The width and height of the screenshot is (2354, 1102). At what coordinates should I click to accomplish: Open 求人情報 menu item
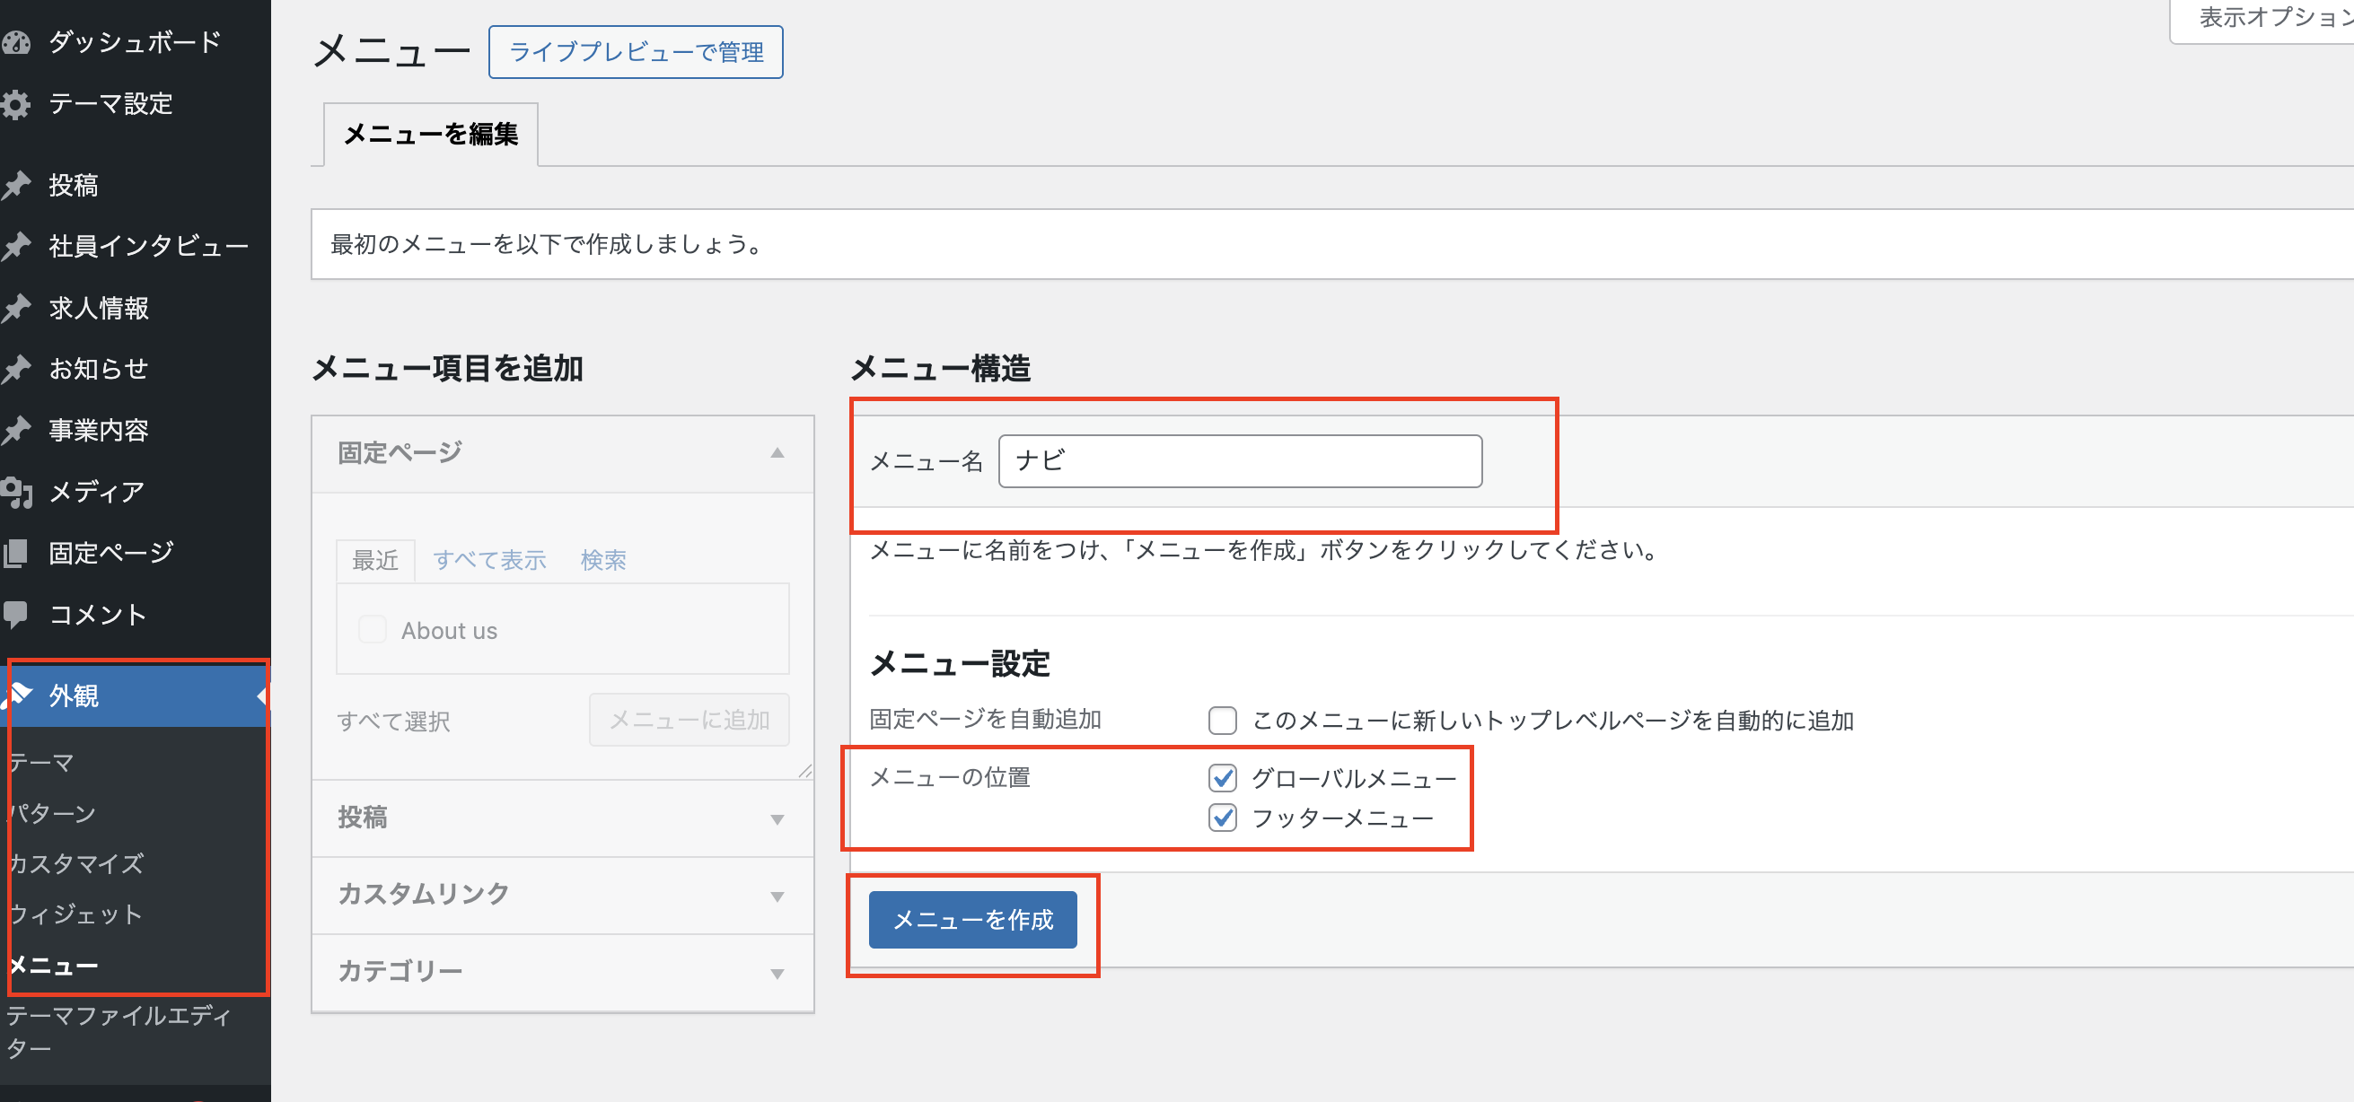[99, 308]
